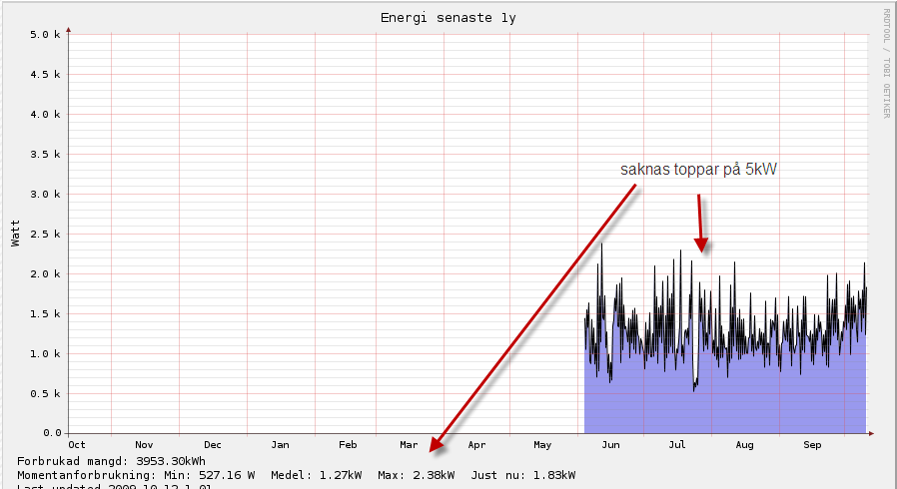Click the long red diagonal arrow's arrowhead
The width and height of the screenshot is (897, 489).
point(437,447)
